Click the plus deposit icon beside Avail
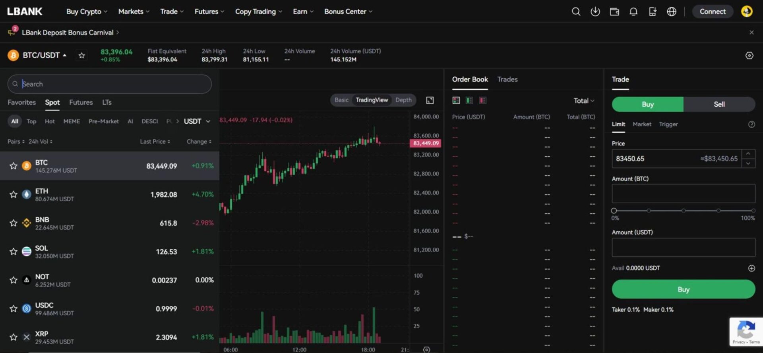Image resolution: width=763 pixels, height=353 pixels. click(751, 268)
